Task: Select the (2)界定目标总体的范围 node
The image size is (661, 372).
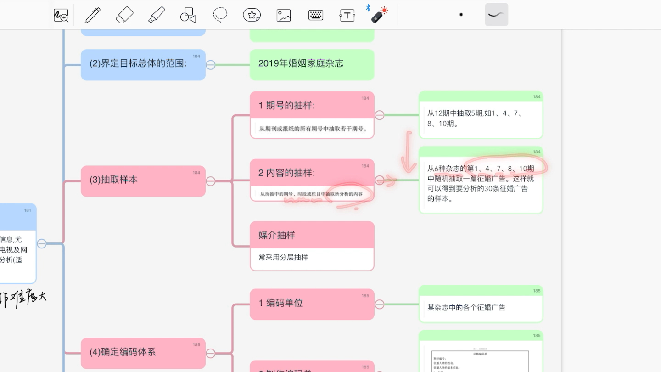Action: 143,65
